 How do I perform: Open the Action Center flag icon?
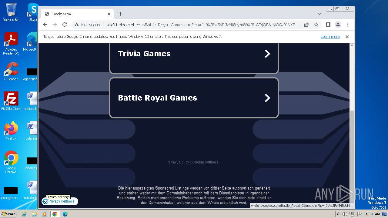click(x=359, y=214)
